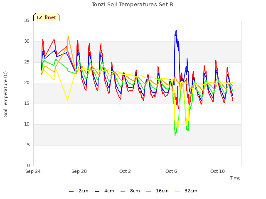Click the 20 y-axis tick label
Image resolution: width=266 pixels, height=199 pixels.
tap(27, 83)
